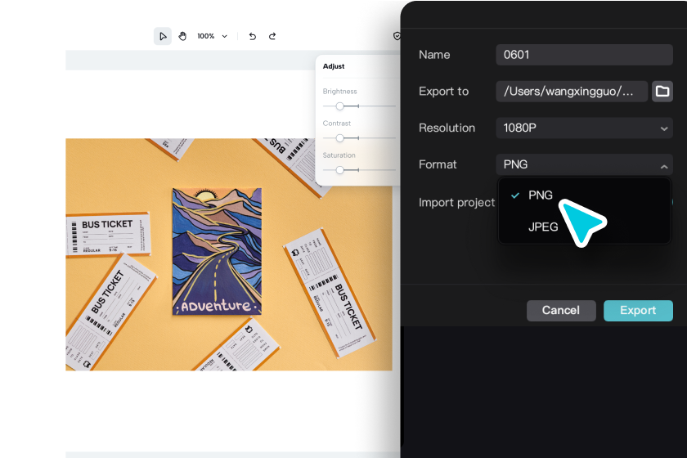
Task: Redo the last undone edit
Action: pos(272,36)
